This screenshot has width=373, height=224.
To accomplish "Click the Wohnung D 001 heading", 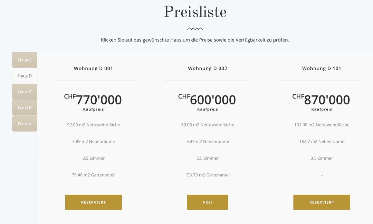I will [93, 68].
